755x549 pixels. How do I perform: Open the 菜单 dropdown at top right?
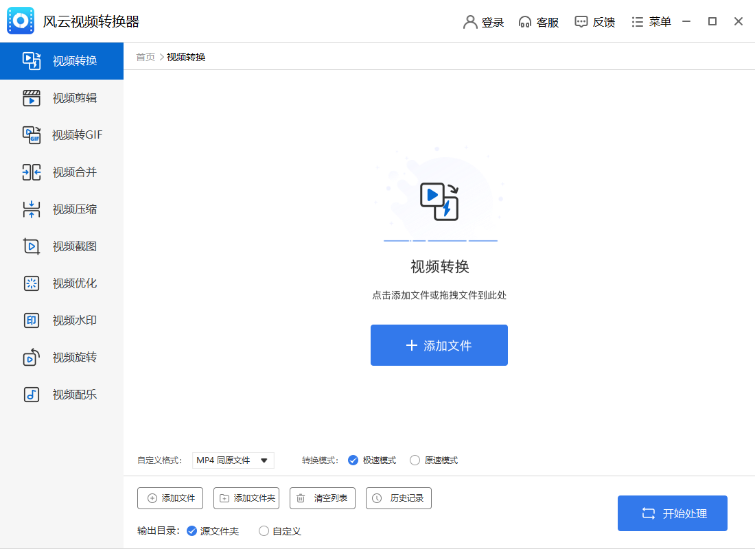tap(651, 21)
